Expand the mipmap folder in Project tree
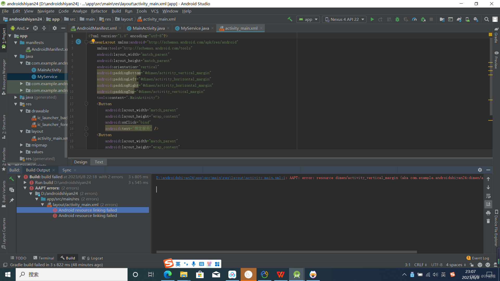500x281 pixels. click(x=21, y=145)
